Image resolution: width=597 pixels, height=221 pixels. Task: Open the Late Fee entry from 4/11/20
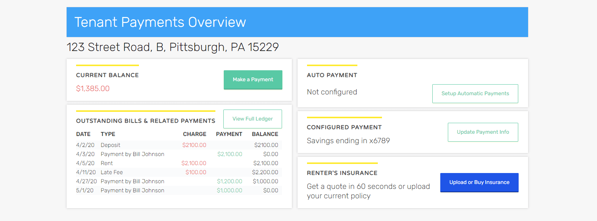point(112,172)
